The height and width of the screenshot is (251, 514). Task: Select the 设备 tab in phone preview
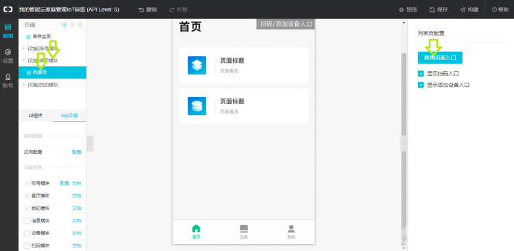[x=244, y=232]
